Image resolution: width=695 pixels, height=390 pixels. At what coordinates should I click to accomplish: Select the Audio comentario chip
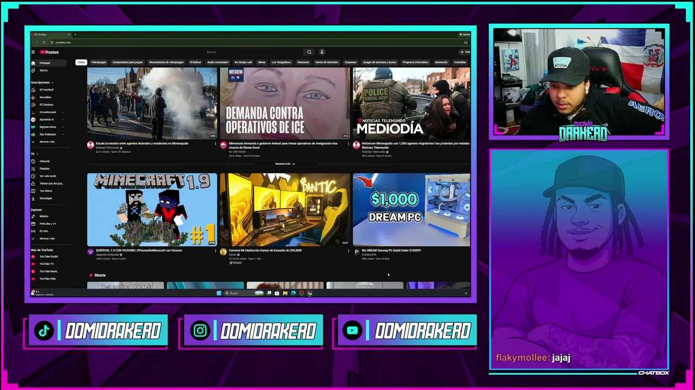click(x=218, y=62)
